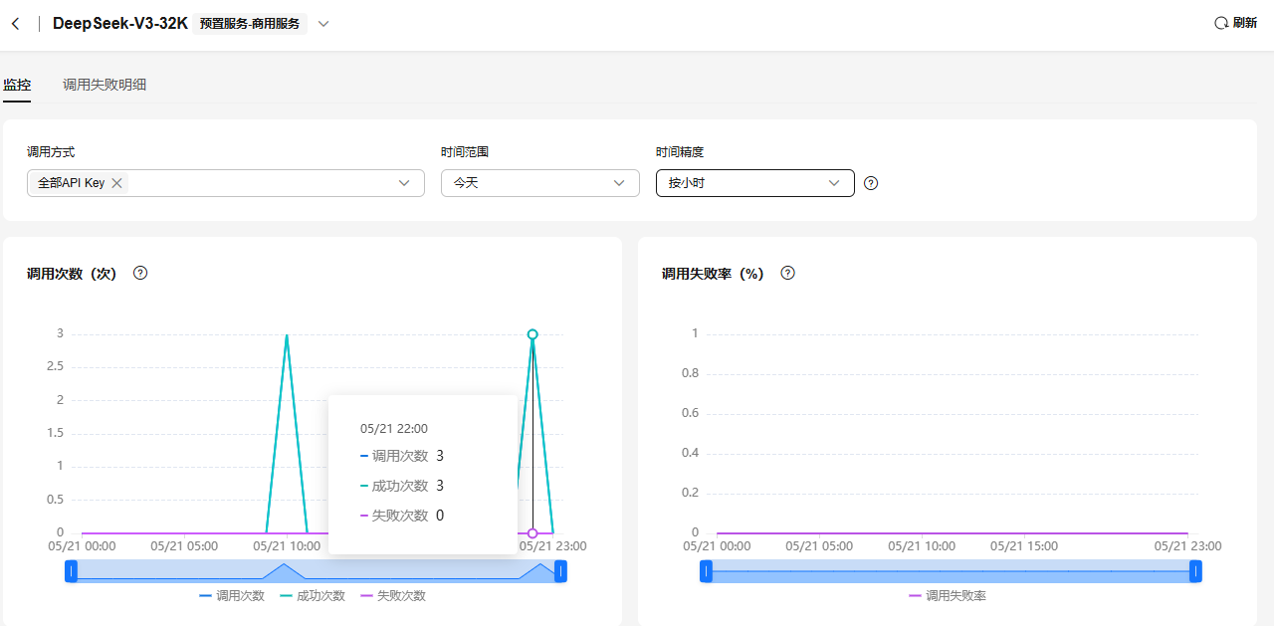
Task: Click the 05/21 22:00 tooltip timestamp
Action: click(394, 428)
